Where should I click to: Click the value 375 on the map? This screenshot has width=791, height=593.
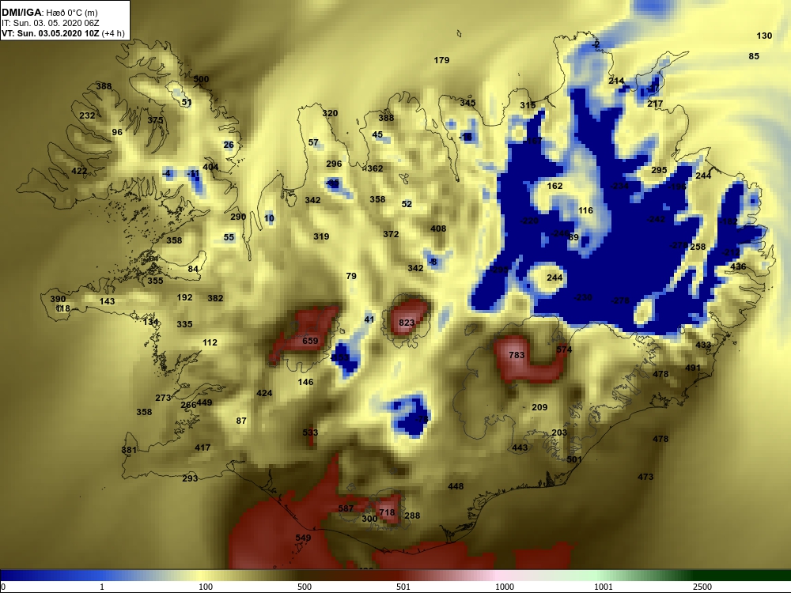coord(155,120)
